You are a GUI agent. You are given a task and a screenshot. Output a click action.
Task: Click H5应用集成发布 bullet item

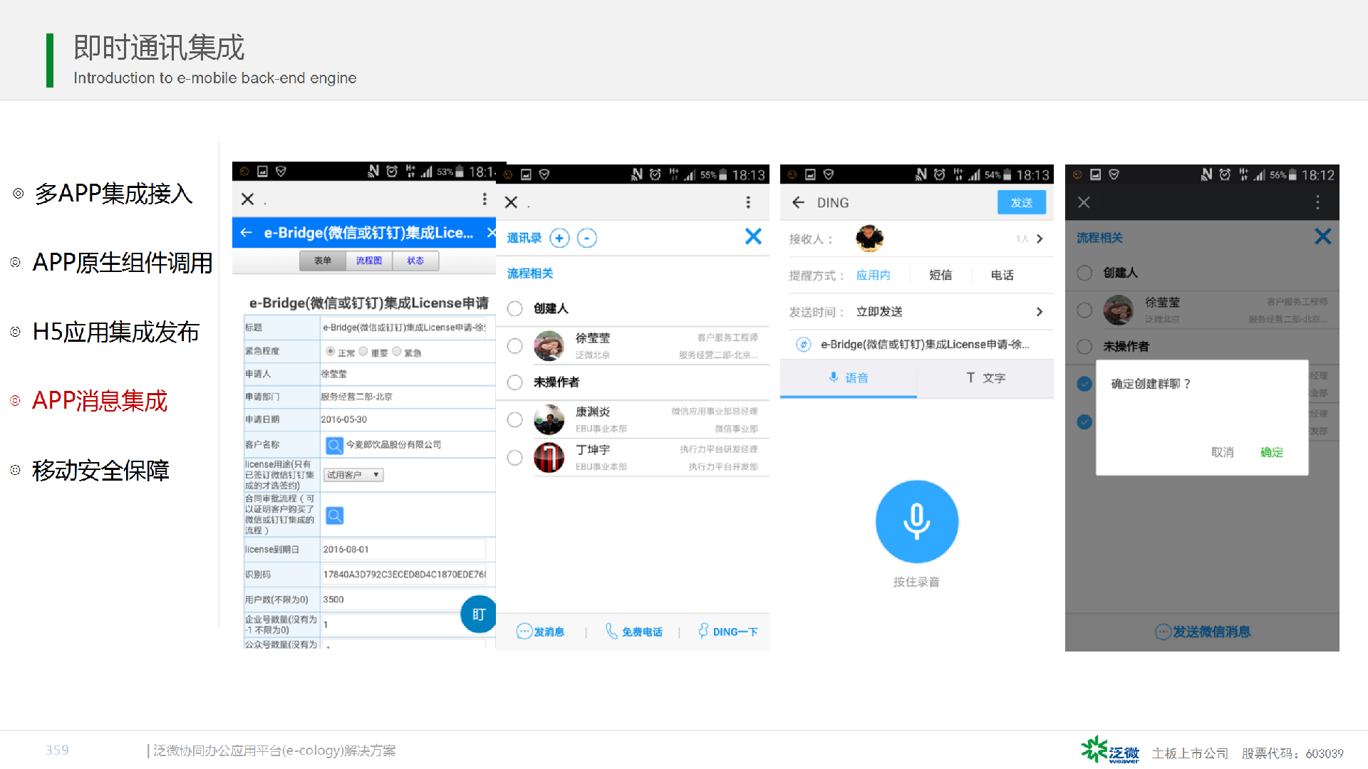click(115, 332)
